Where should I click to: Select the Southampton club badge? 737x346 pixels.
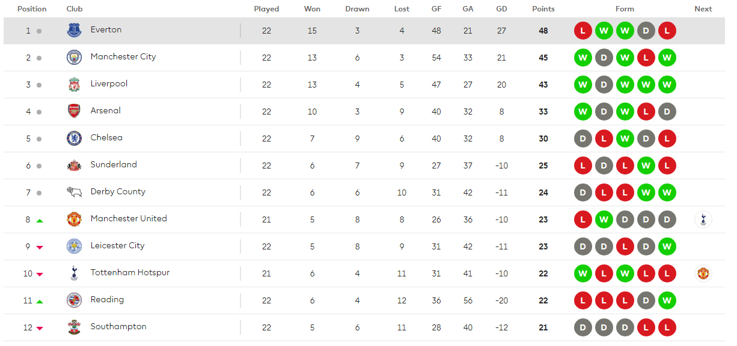pos(74,327)
